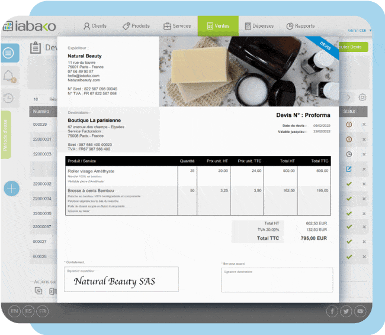Click the warning status icon for row 000029
The image size is (385, 335).
[349, 125]
